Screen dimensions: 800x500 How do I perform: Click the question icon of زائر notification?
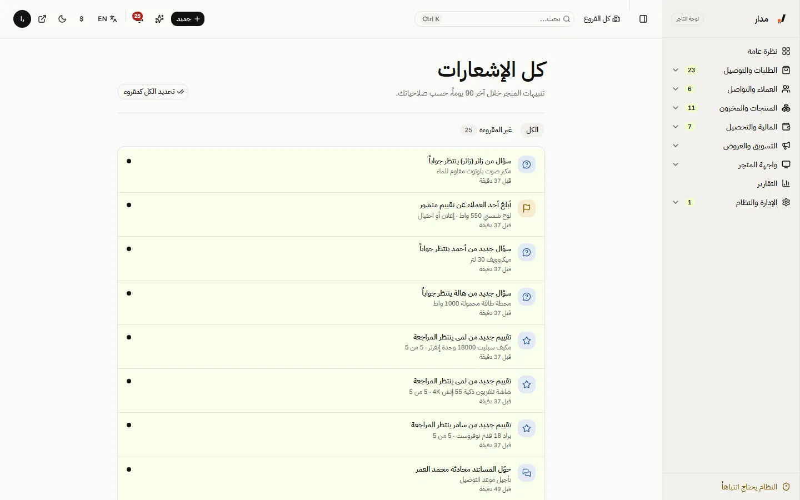tap(527, 164)
